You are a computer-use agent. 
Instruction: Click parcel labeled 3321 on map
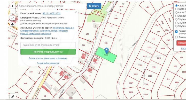[154, 67]
